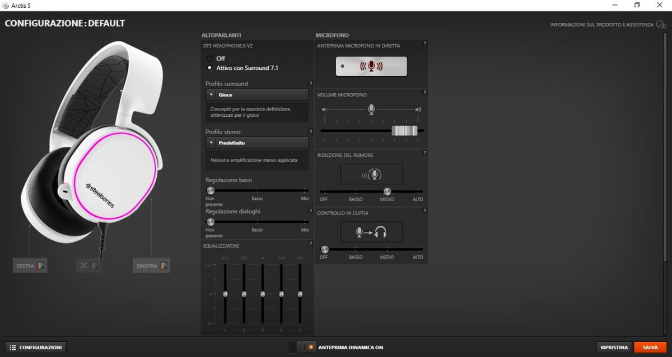Maximize the Arctis 5 window
Viewport: 672px width, 357px height.
[x=637, y=5]
